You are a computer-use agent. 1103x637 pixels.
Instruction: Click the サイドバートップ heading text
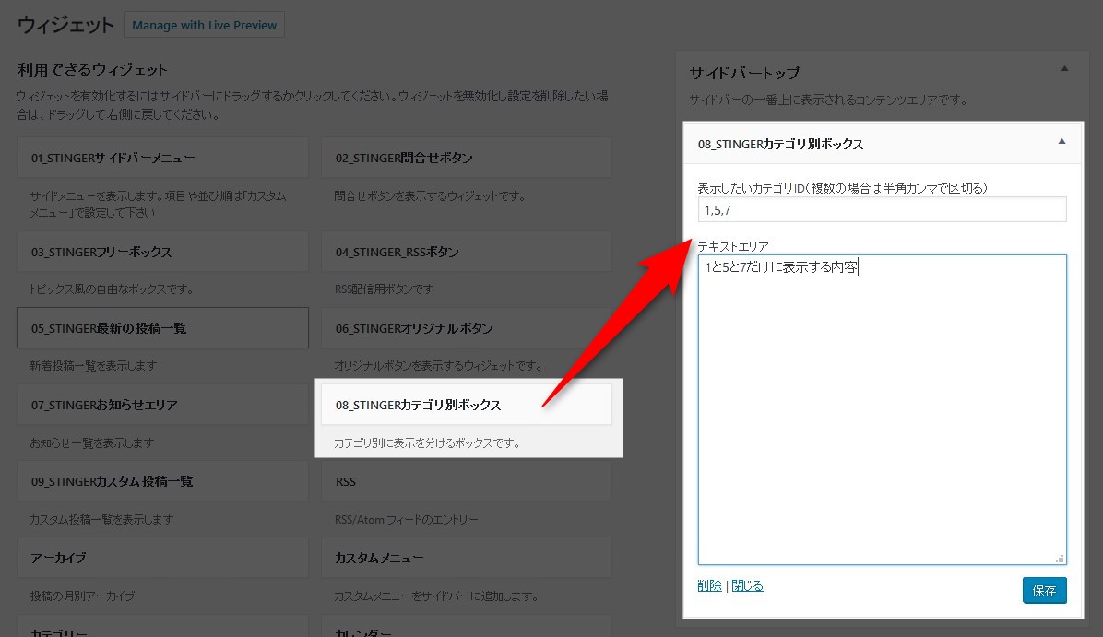[x=744, y=73]
